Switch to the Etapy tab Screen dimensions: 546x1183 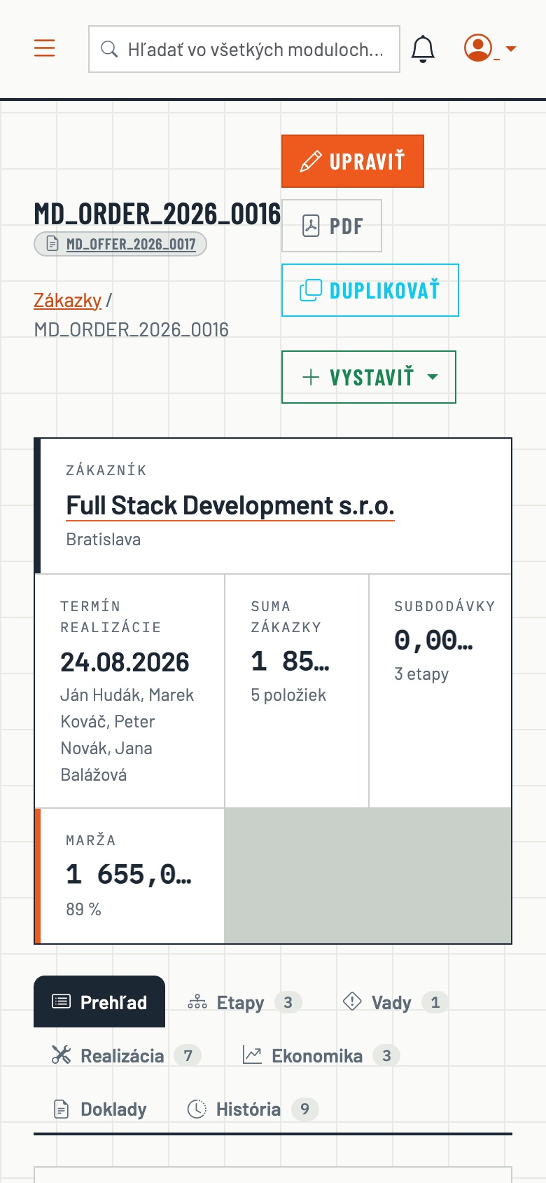click(x=245, y=1002)
